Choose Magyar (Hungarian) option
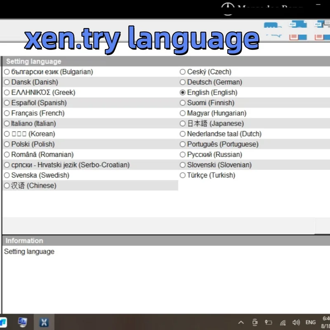330x330 pixels. point(183,113)
